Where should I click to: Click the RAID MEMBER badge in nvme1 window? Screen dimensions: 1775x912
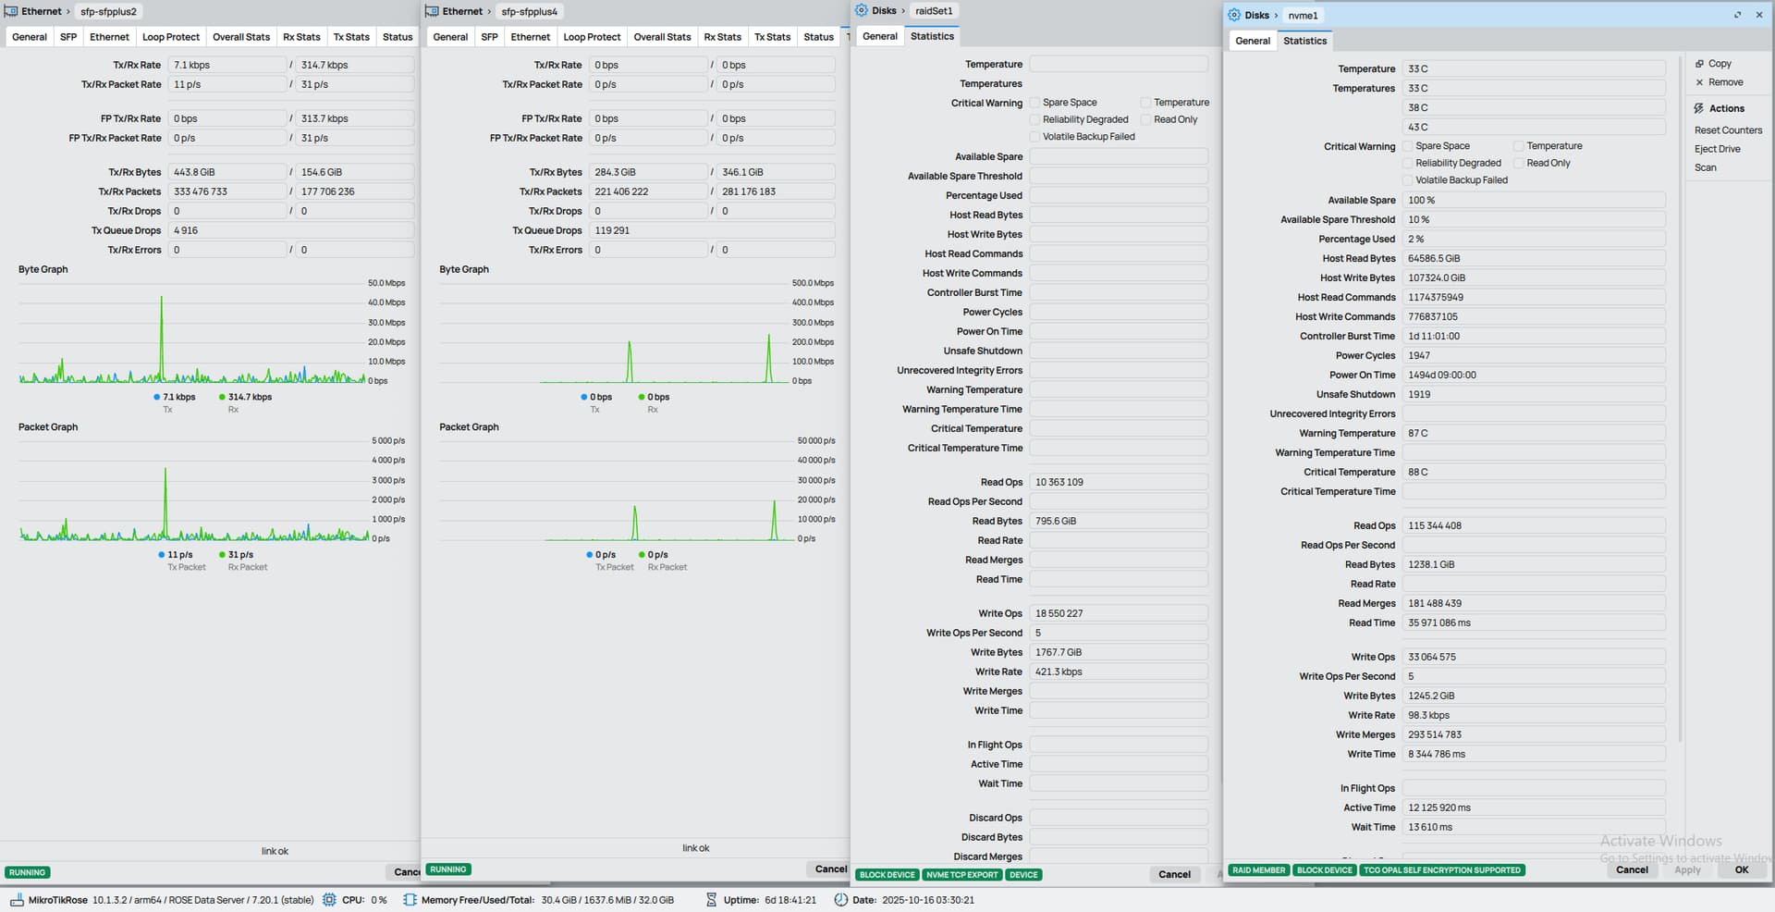1258,869
